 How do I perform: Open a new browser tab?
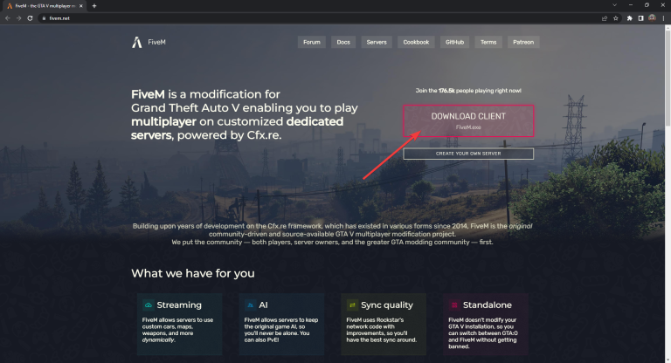[x=94, y=6]
